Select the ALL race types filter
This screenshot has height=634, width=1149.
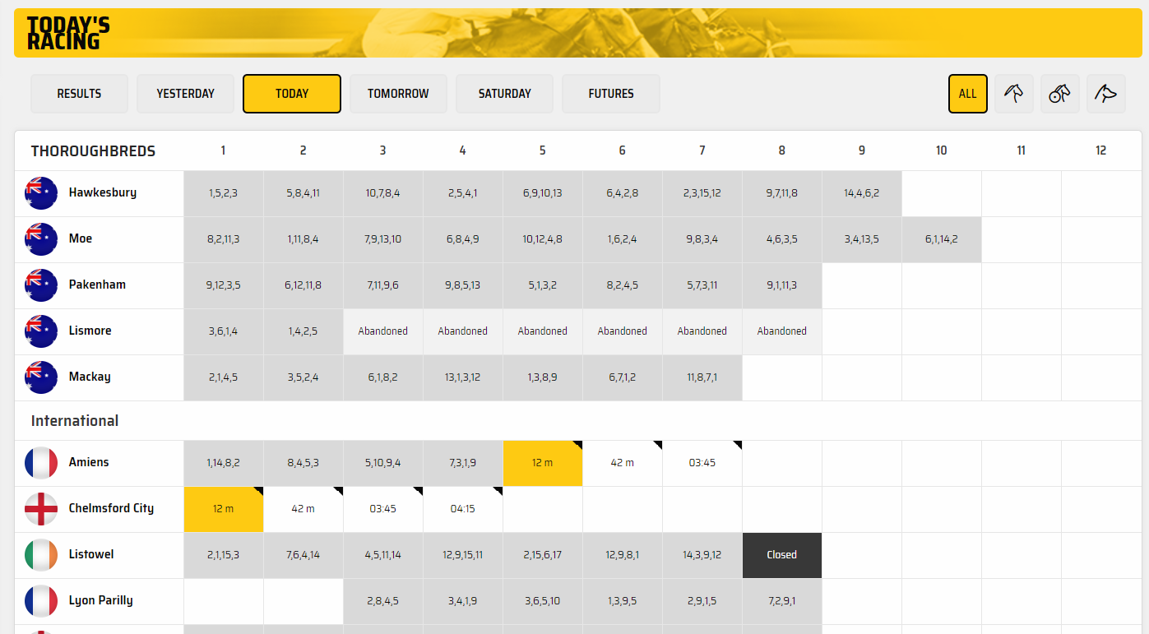coord(967,94)
